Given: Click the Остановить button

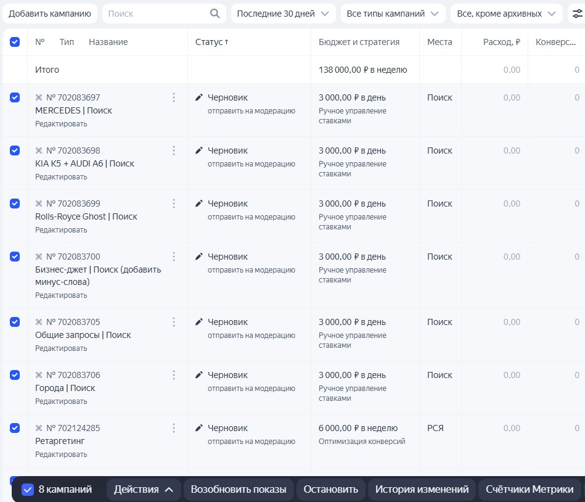Looking at the screenshot, I should [330, 489].
